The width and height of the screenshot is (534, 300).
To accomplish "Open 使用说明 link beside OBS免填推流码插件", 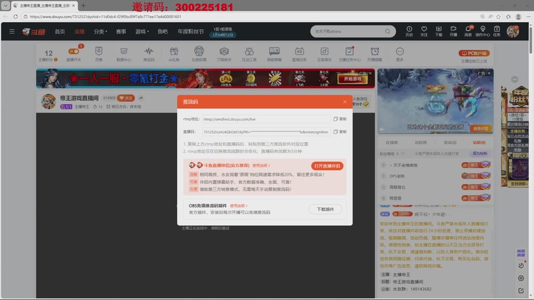I will (238, 206).
